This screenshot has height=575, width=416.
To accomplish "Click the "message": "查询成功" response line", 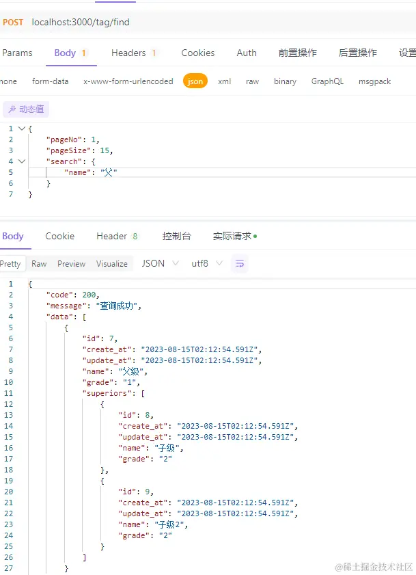I will (x=94, y=306).
